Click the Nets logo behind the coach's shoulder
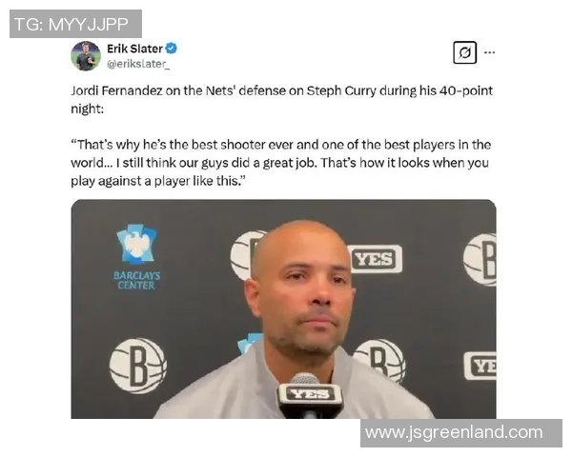This screenshot has width=572, height=457. click(x=380, y=361)
